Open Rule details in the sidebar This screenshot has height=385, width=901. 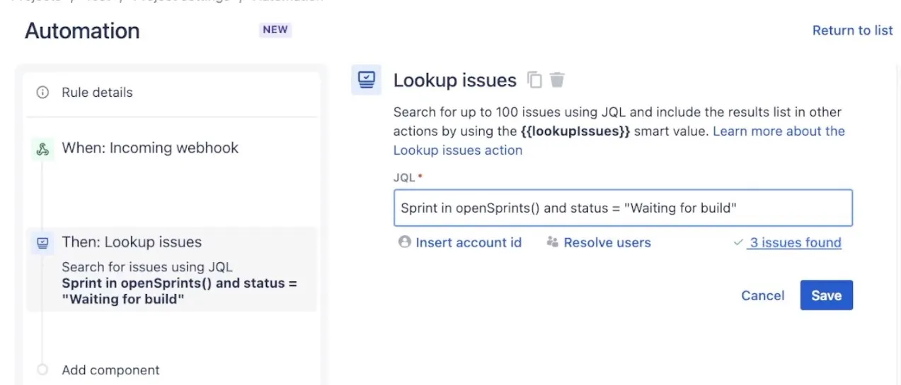(97, 93)
